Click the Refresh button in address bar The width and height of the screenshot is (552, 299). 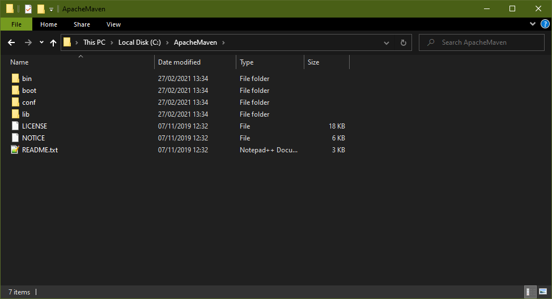(x=404, y=42)
